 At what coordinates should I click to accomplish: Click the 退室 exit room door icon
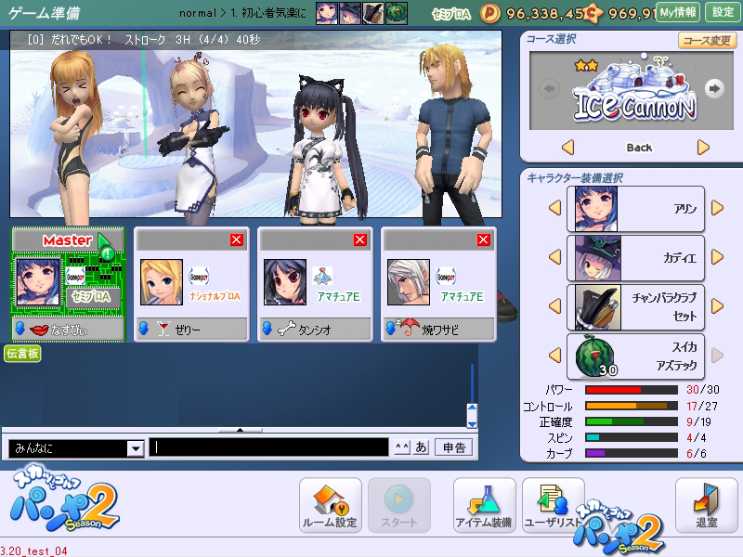(x=706, y=503)
